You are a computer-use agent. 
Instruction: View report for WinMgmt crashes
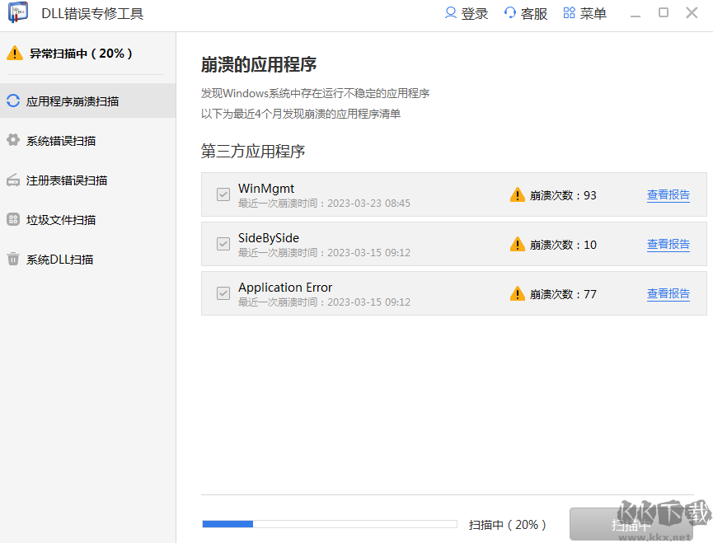click(x=668, y=194)
